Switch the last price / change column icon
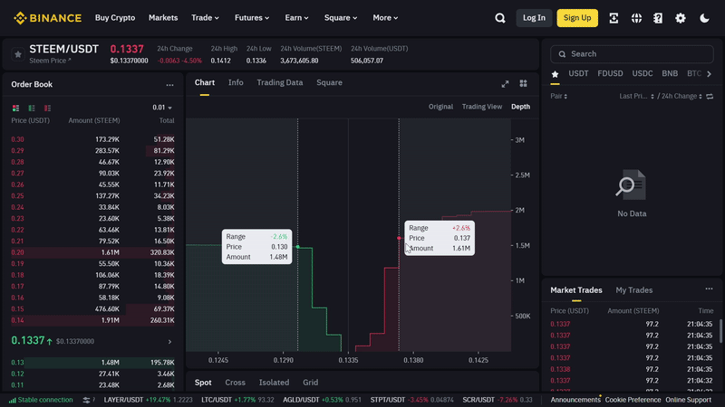 710,97
